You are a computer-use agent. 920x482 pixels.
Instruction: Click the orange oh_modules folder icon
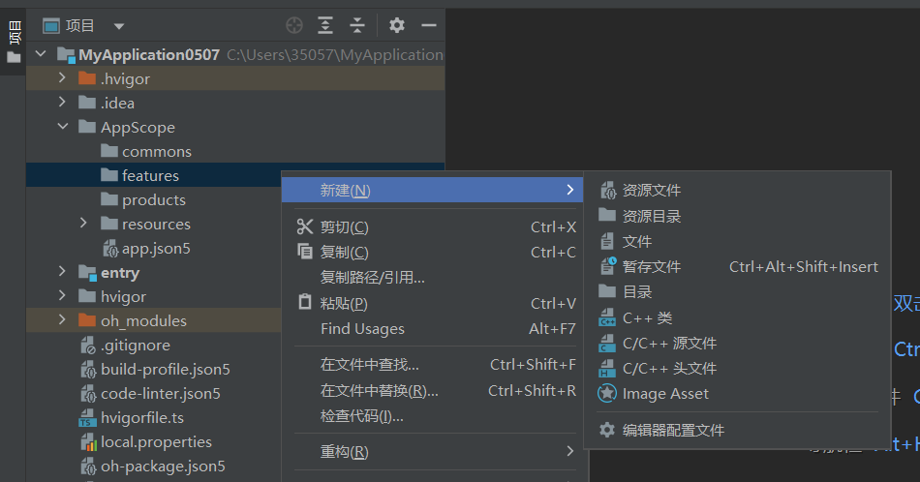pos(87,320)
